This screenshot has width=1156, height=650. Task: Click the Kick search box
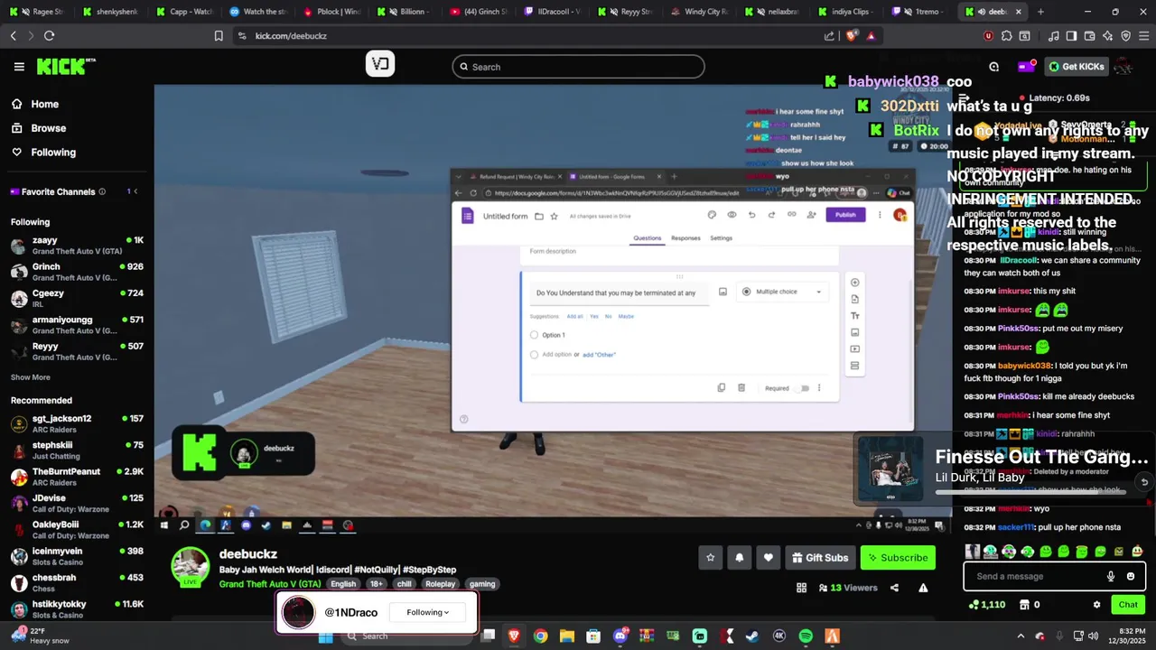(578, 67)
